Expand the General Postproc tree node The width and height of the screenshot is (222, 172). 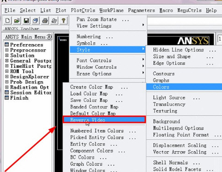7,61
